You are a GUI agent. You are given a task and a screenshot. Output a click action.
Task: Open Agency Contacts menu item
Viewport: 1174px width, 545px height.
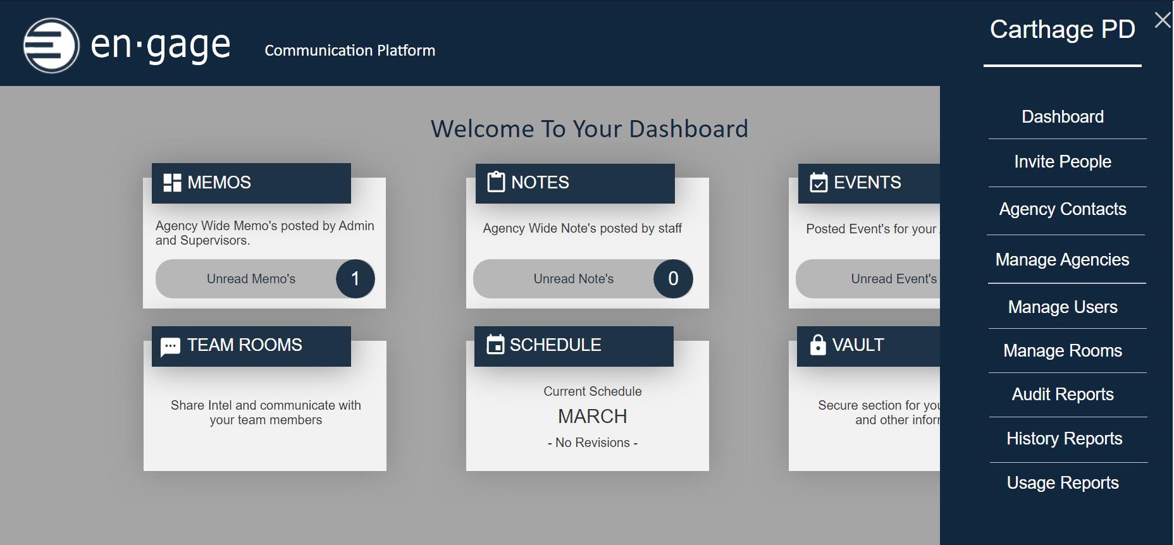pos(1062,209)
